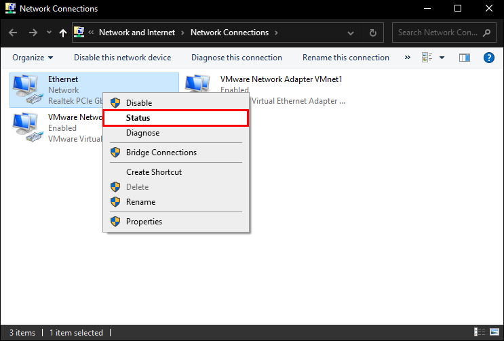Click the Change your view icon
The height and width of the screenshot is (341, 504).
point(427,58)
